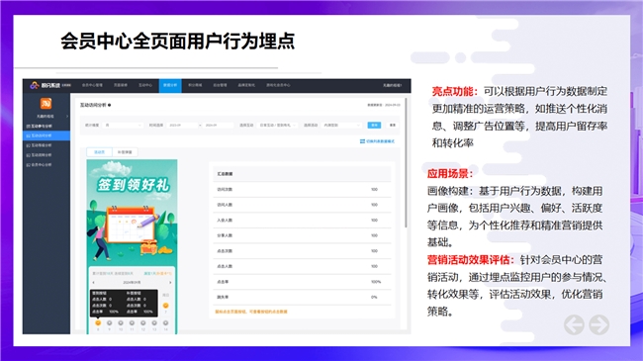Open the highlighted blue 数据分析 top menu

point(170,85)
